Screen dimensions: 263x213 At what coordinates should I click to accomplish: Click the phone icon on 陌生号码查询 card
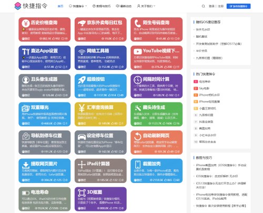[x=137, y=23]
